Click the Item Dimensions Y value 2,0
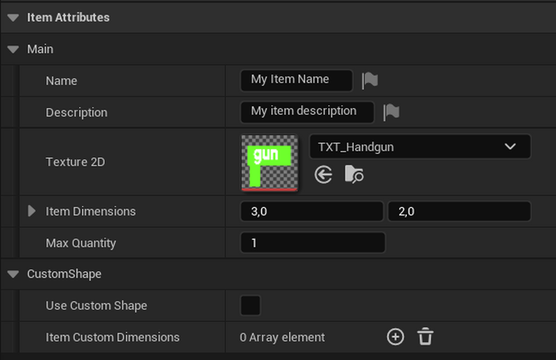This screenshot has height=360, width=556. [459, 212]
